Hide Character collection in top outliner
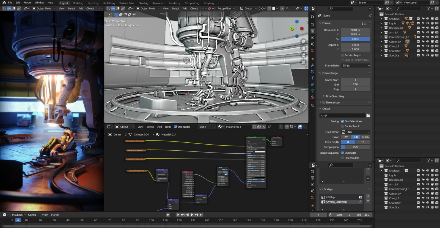This screenshot has width=440, height=228. [x=428, y=51]
